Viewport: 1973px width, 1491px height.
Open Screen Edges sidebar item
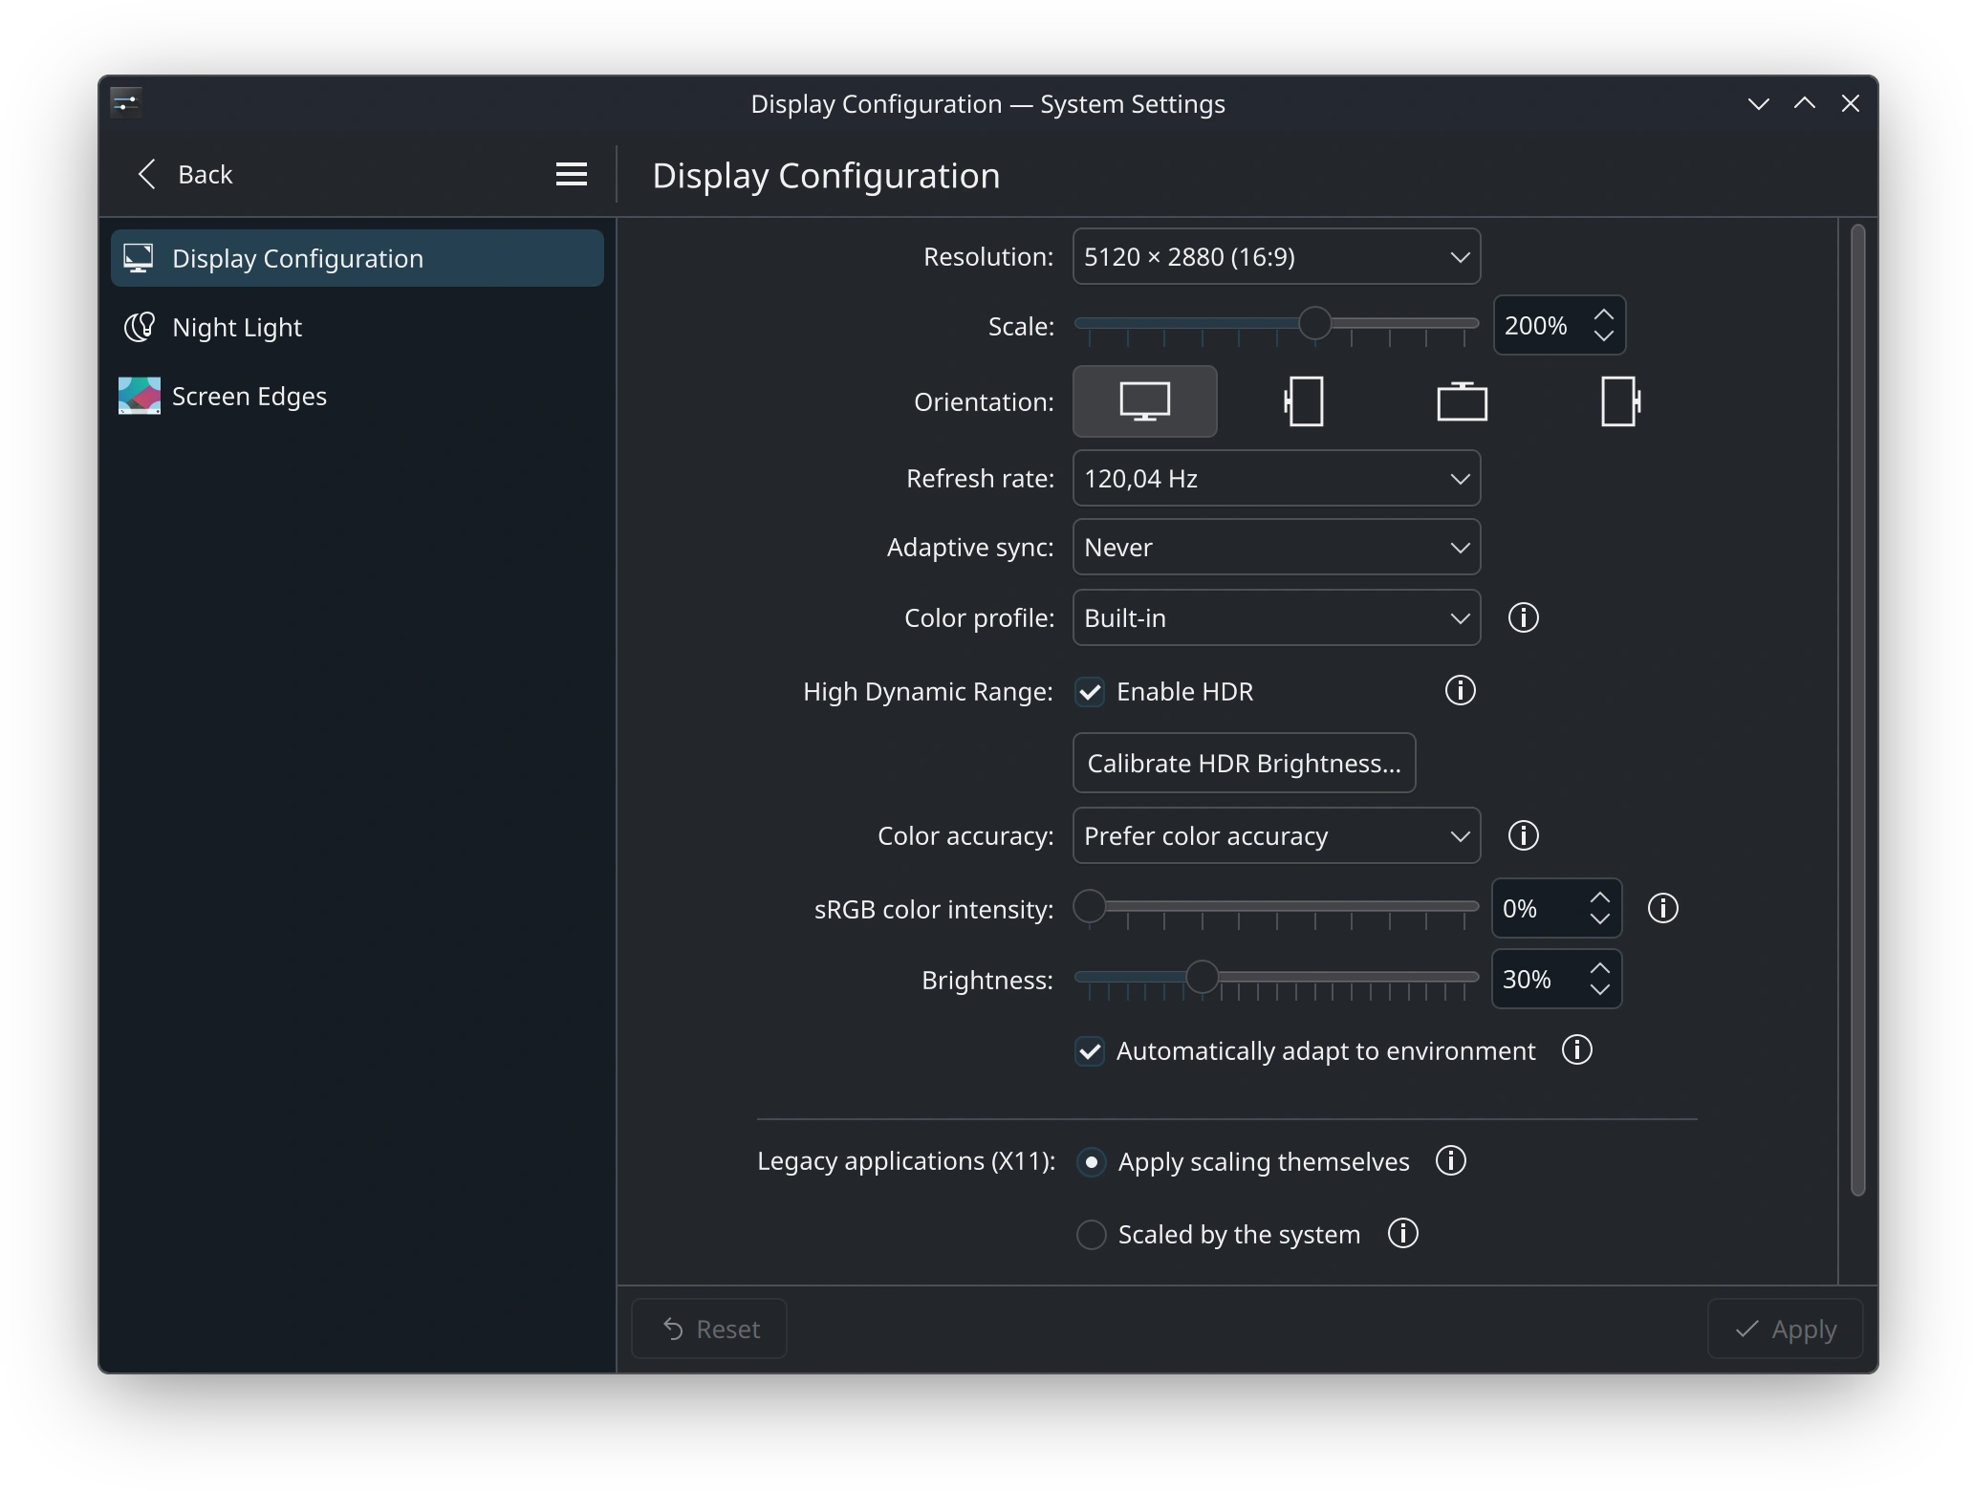[358, 396]
